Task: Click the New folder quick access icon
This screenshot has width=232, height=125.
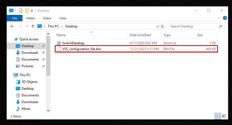Action: coord(27,11)
